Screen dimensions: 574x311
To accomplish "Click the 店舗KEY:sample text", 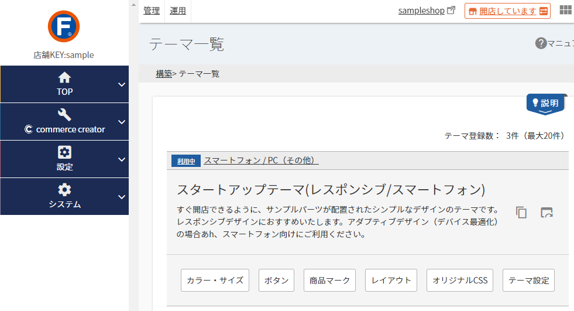I will 64,55.
